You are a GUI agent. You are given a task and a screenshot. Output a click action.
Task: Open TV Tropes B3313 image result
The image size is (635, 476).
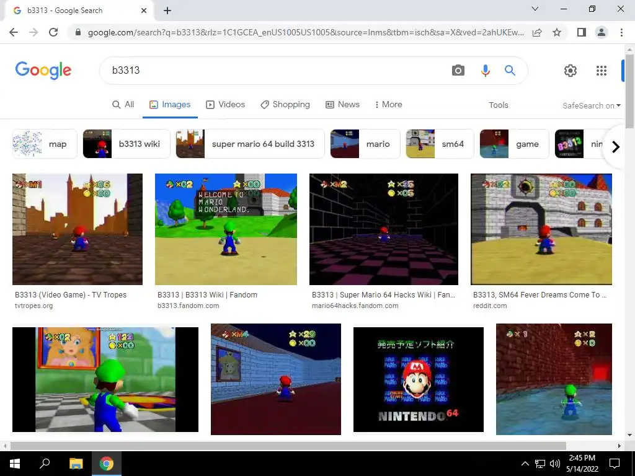pyautogui.click(x=78, y=229)
